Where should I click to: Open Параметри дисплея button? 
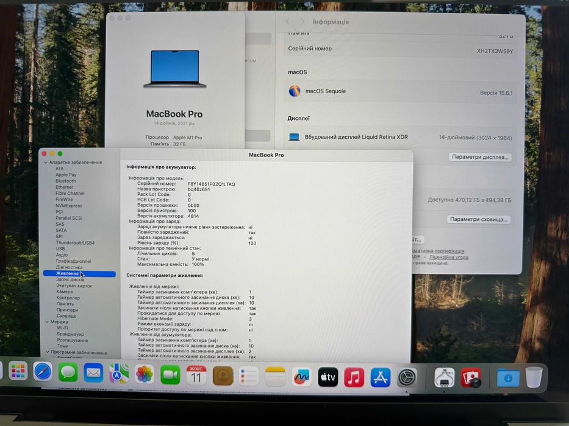480,157
